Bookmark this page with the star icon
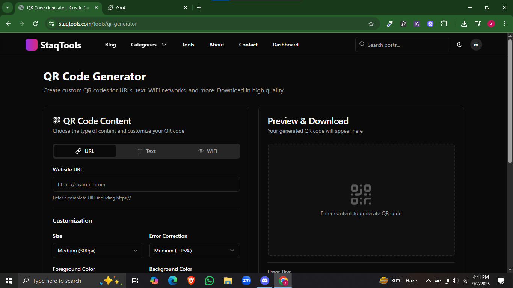The width and height of the screenshot is (513, 288). pyautogui.click(x=371, y=24)
